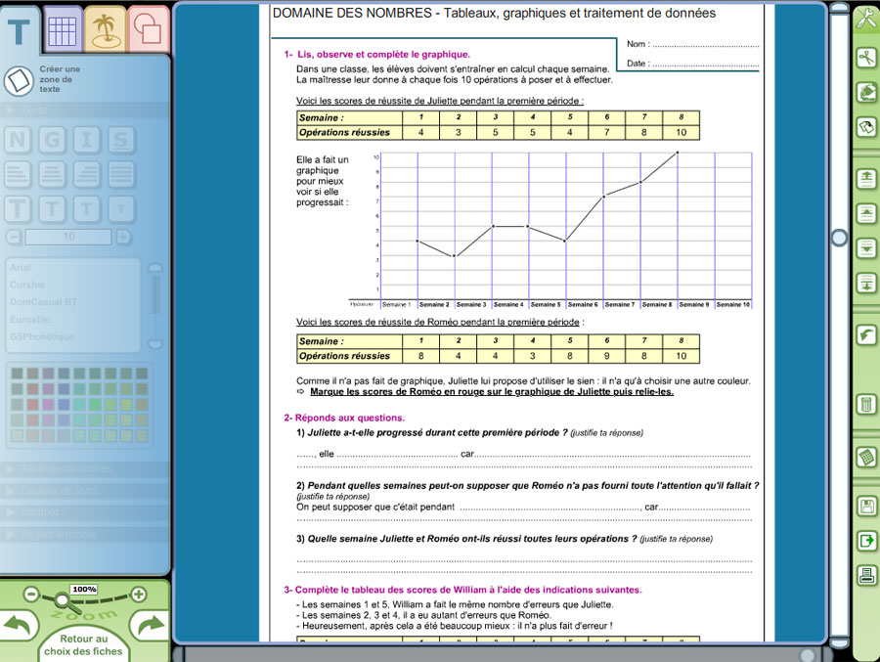Click the scissors cut icon

[x=865, y=58]
